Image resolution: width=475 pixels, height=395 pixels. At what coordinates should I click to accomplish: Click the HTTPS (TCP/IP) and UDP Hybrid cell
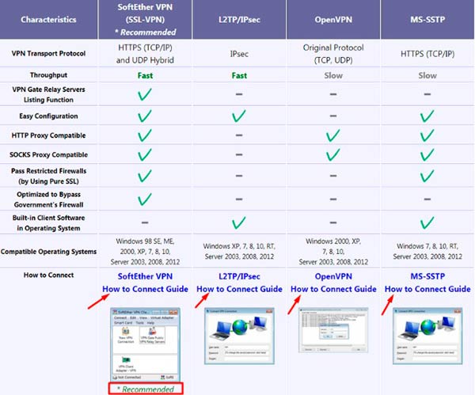[145, 54]
